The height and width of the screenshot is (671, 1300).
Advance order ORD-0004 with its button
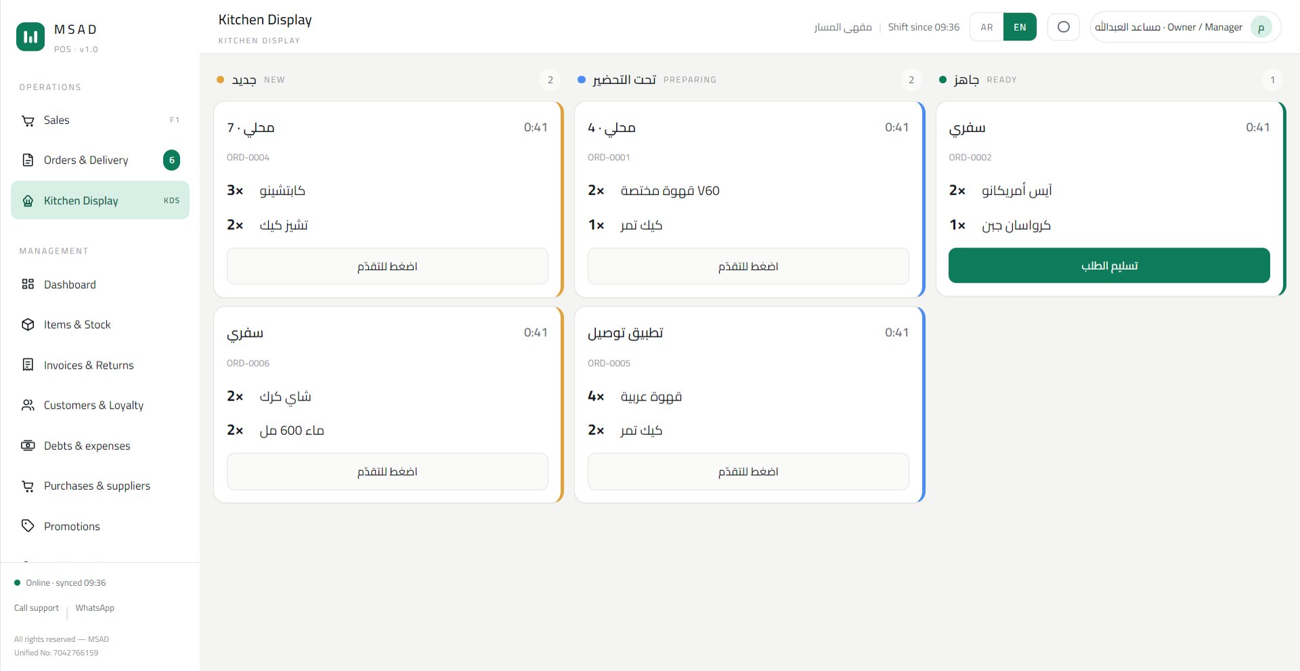pos(387,266)
